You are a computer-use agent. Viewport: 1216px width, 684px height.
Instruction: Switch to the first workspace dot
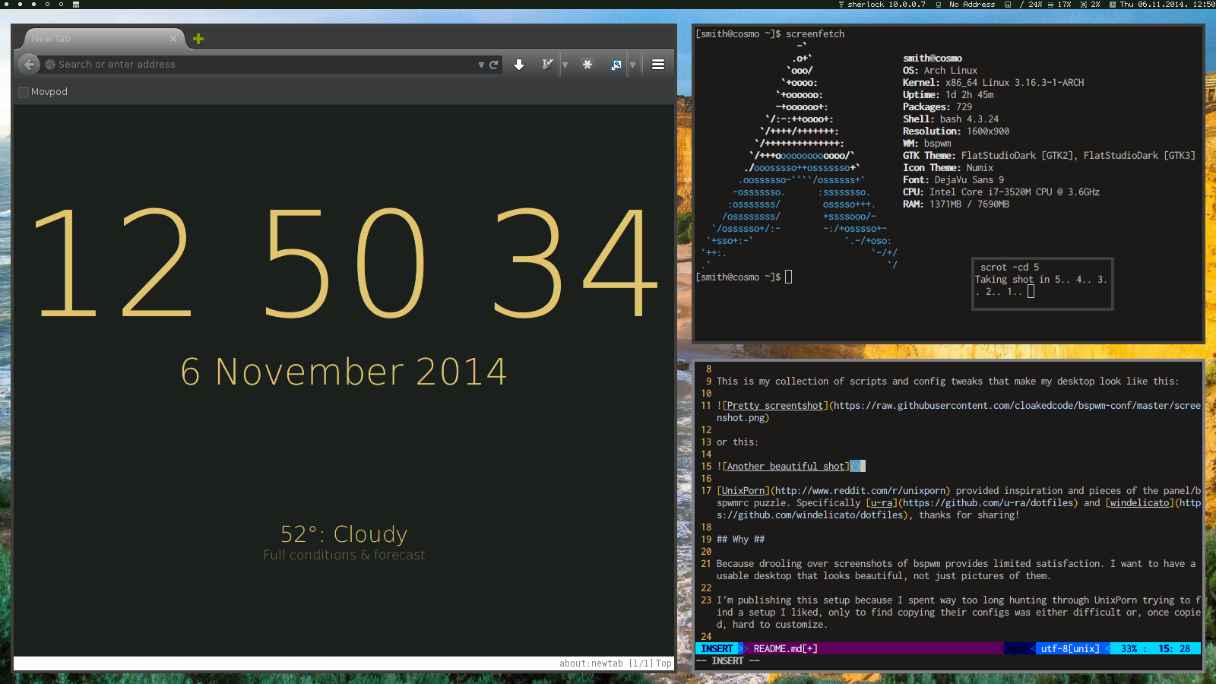pos(6,5)
